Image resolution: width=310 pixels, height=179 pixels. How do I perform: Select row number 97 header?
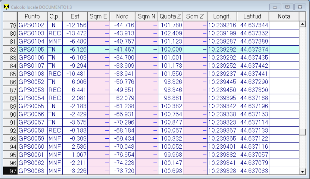tap(10, 171)
